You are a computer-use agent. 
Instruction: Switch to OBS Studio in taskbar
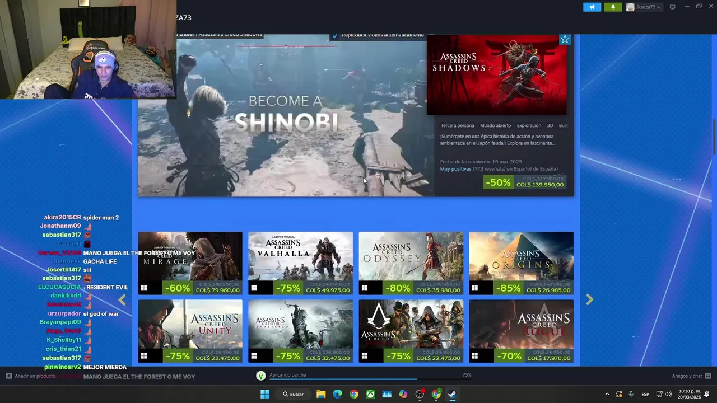(x=420, y=394)
